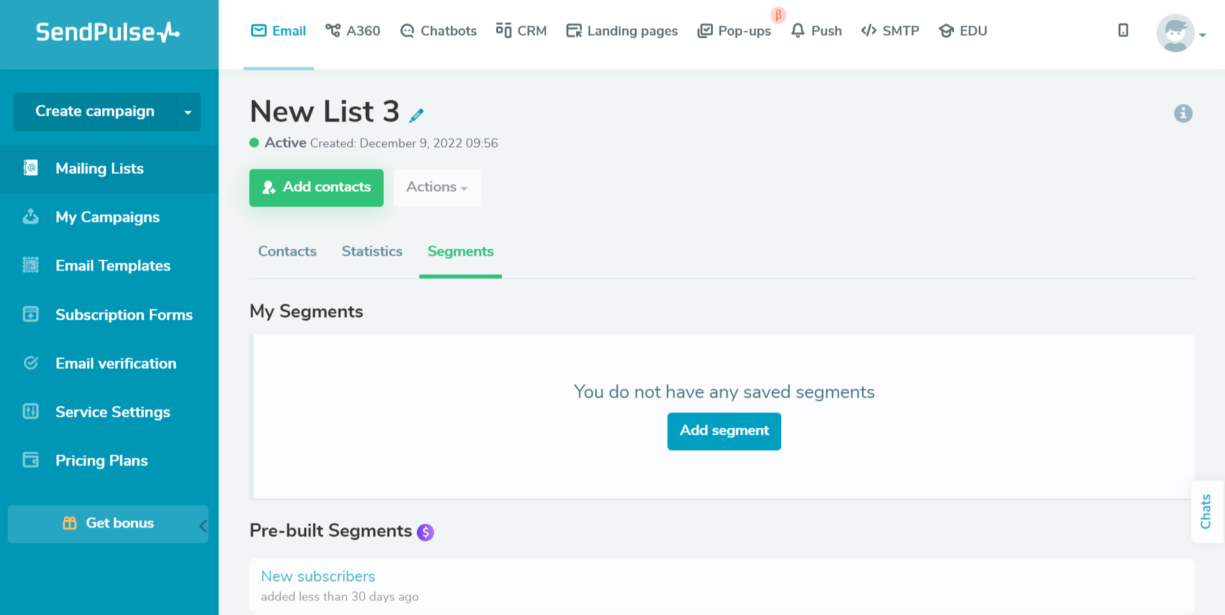This screenshot has width=1225, height=615.
Task: Select the CRM icon in top navigation
Action: (504, 30)
